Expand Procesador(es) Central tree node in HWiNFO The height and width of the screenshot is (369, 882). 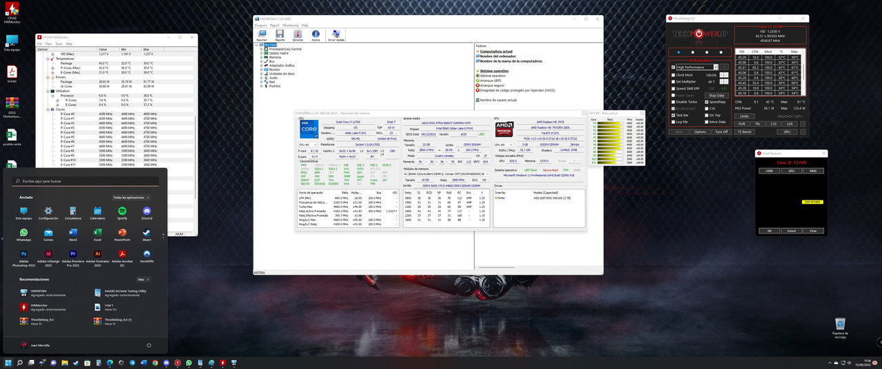pyautogui.click(x=261, y=49)
